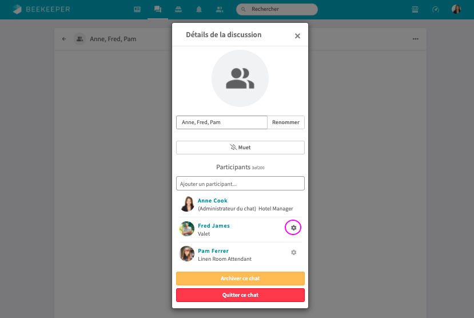
Task: Open Anne Cook's profile link
Action: click(213, 201)
